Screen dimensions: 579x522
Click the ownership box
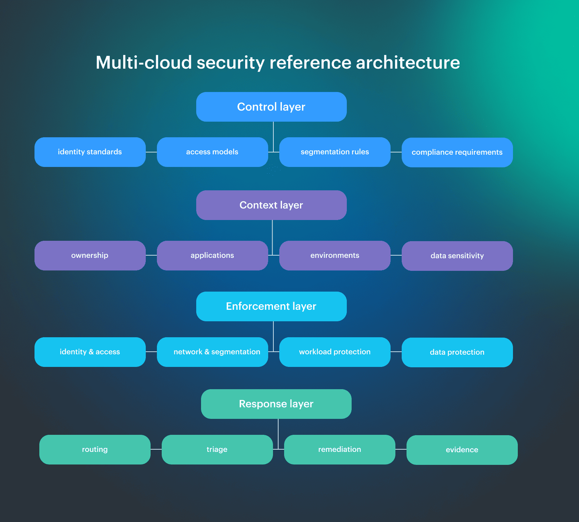coord(90,255)
